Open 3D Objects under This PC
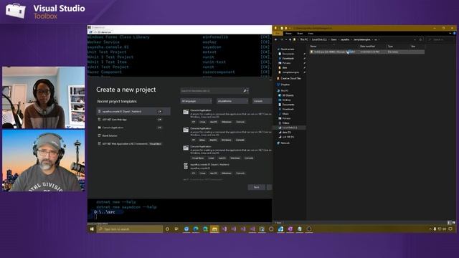Image resolution: width=459 pixels, height=258 pixels. click(x=288, y=95)
